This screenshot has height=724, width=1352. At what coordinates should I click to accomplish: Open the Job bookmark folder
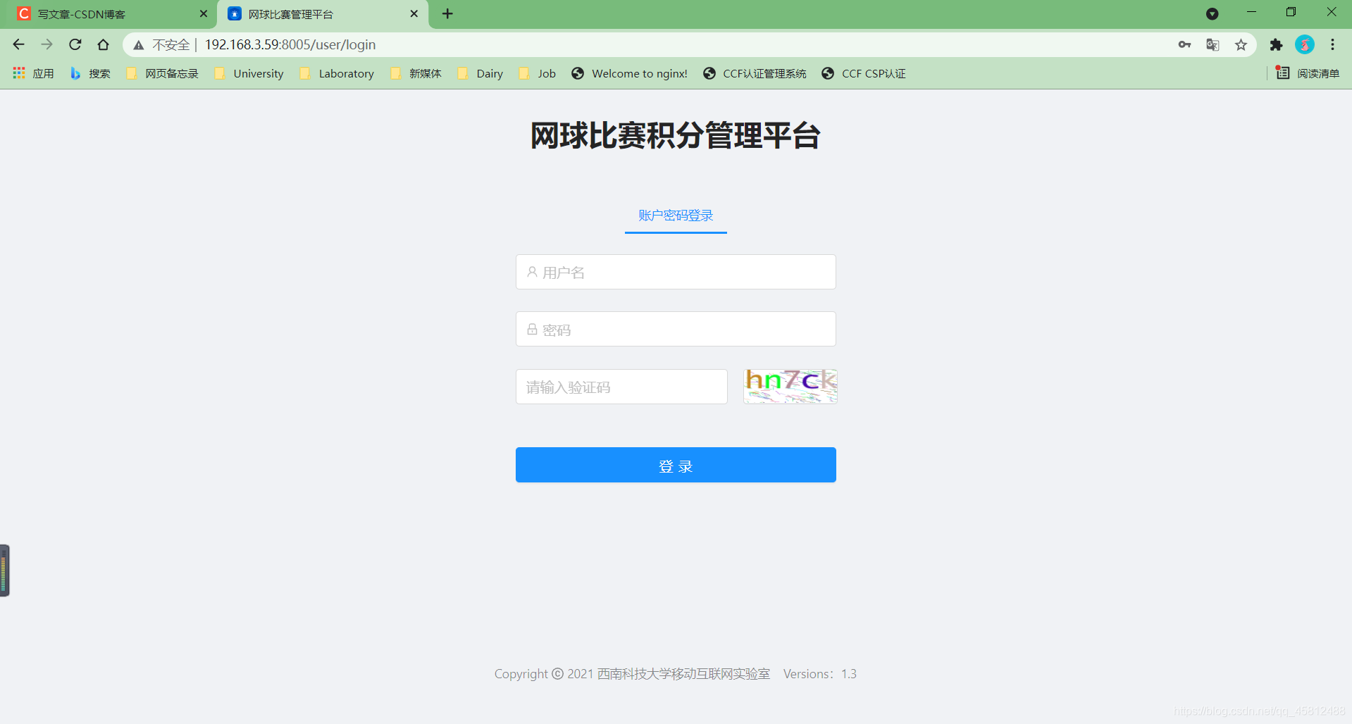538,73
